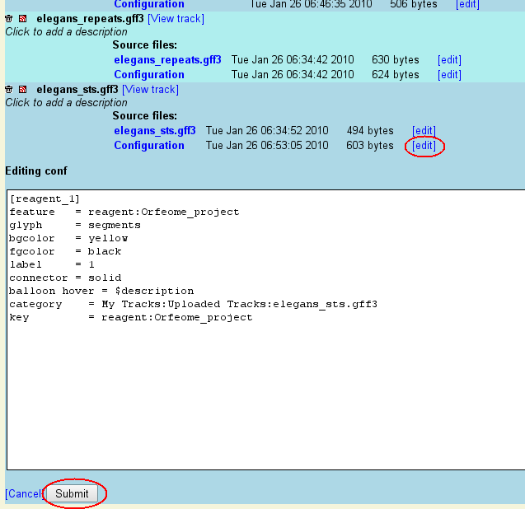Open View track link for elegans_repeats.gff3
Image resolution: width=525 pixels, height=509 pixels.
click(x=176, y=18)
